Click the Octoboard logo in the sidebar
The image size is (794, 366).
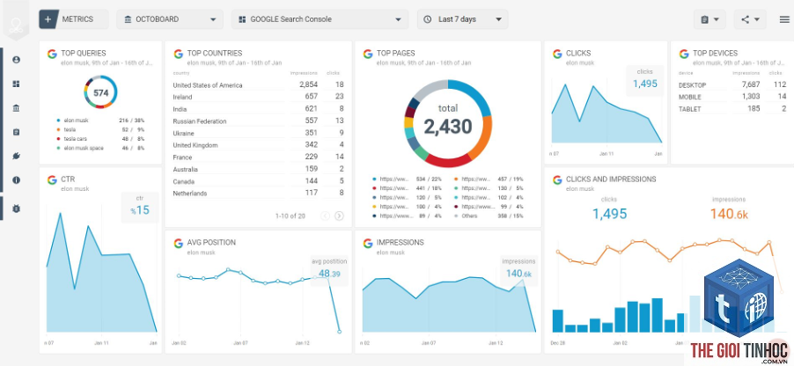pyautogui.click(x=16, y=26)
